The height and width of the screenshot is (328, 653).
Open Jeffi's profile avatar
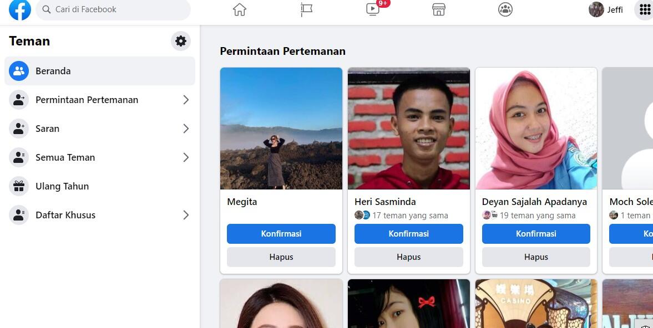[x=596, y=9]
